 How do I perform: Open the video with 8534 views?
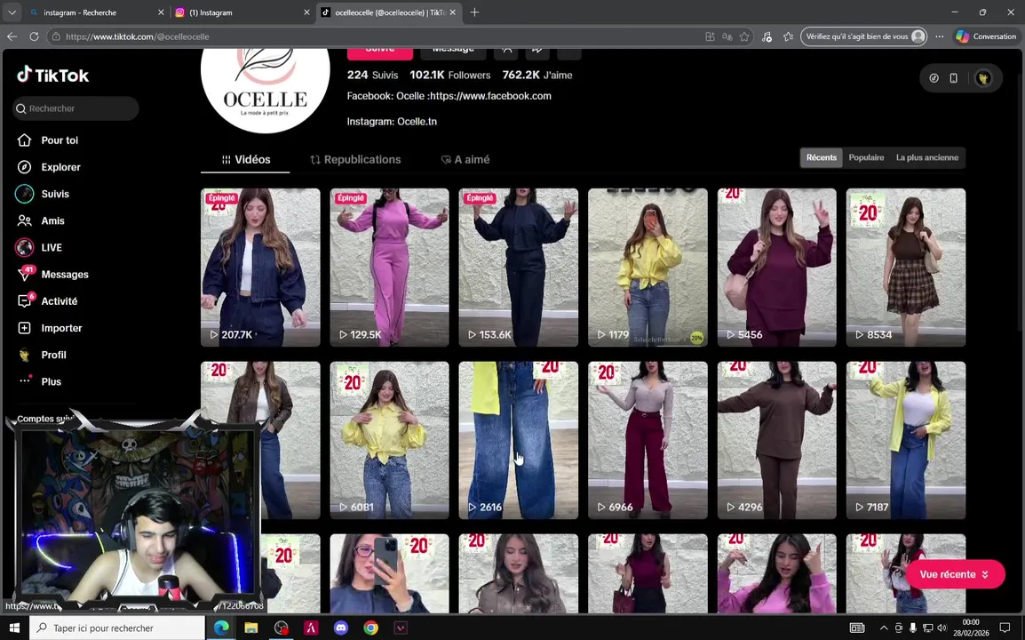point(905,267)
